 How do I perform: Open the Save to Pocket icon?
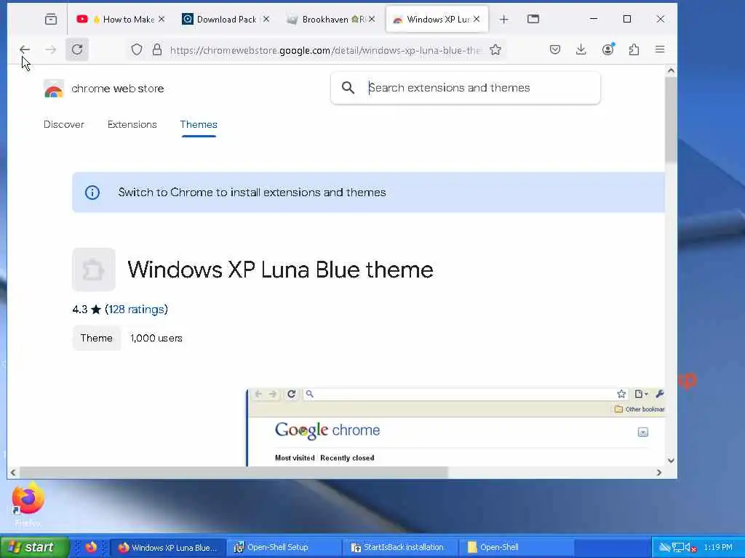click(555, 49)
